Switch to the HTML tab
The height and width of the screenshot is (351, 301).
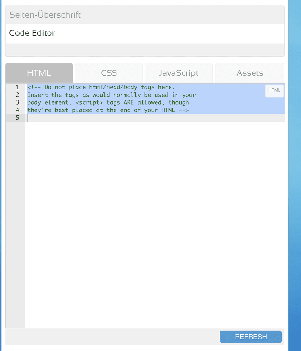[x=39, y=73]
